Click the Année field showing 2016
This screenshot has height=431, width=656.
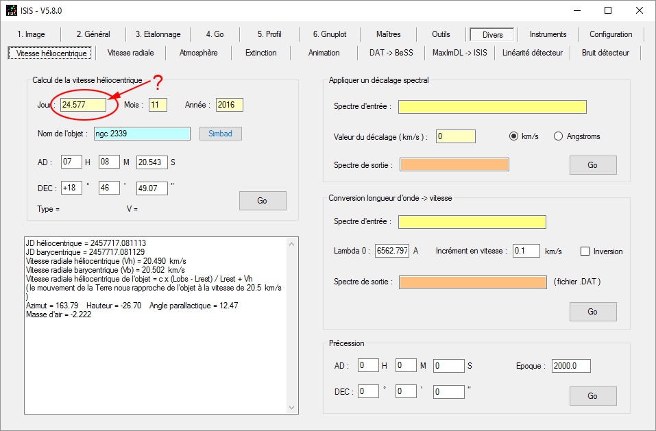(x=229, y=105)
